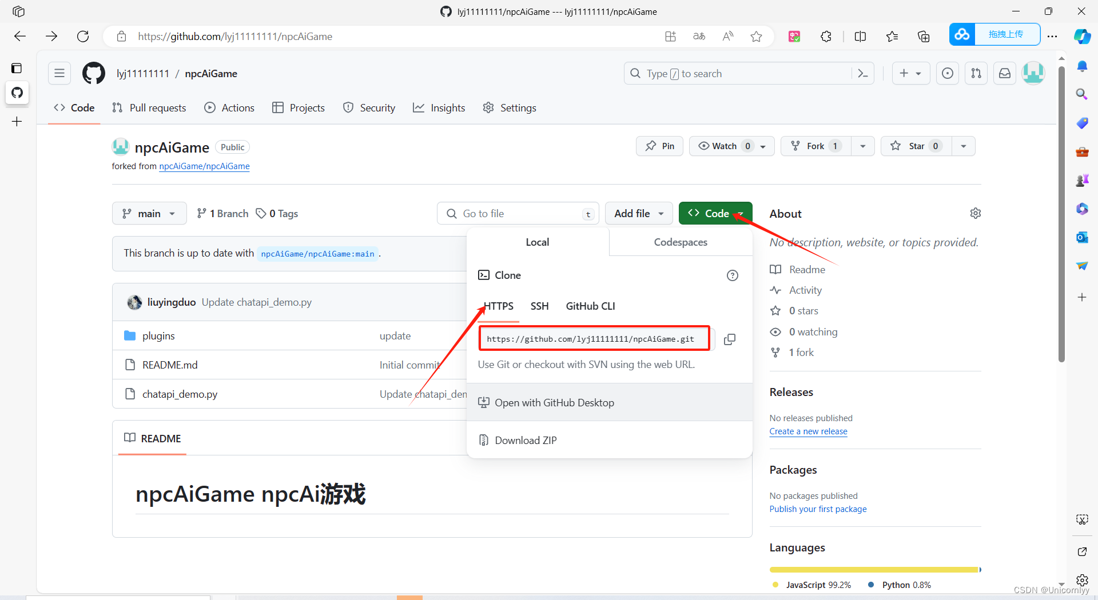Open upstream npcAiGame/npcAiGame link
Image resolution: width=1098 pixels, height=600 pixels.
(204, 166)
